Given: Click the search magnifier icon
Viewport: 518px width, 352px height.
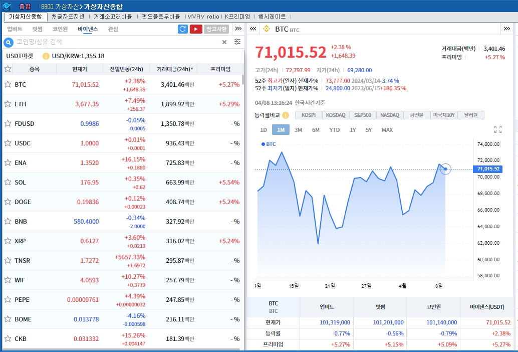Looking at the screenshot, I should coord(9,42).
